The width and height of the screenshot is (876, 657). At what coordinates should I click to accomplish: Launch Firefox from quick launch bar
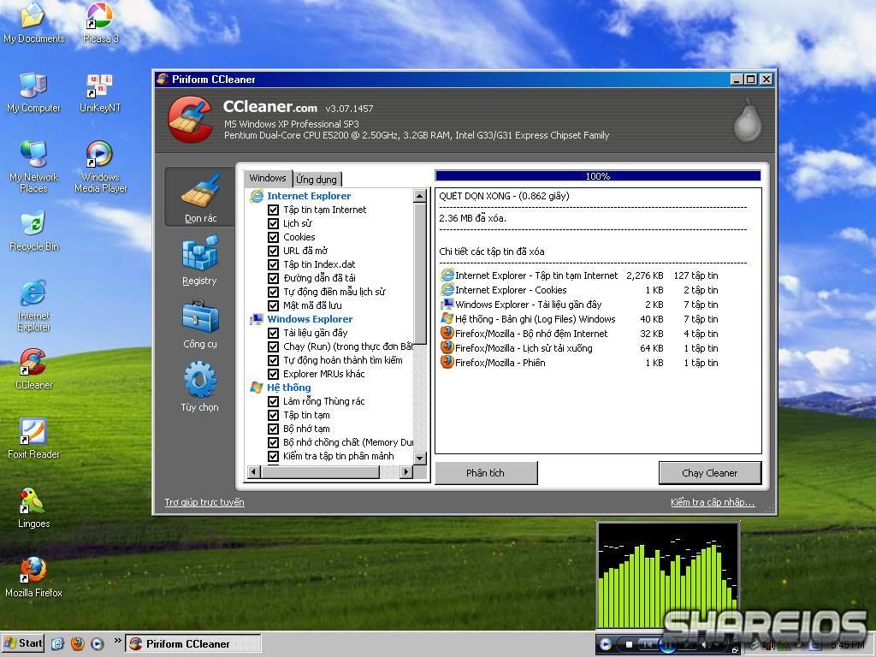tap(78, 643)
